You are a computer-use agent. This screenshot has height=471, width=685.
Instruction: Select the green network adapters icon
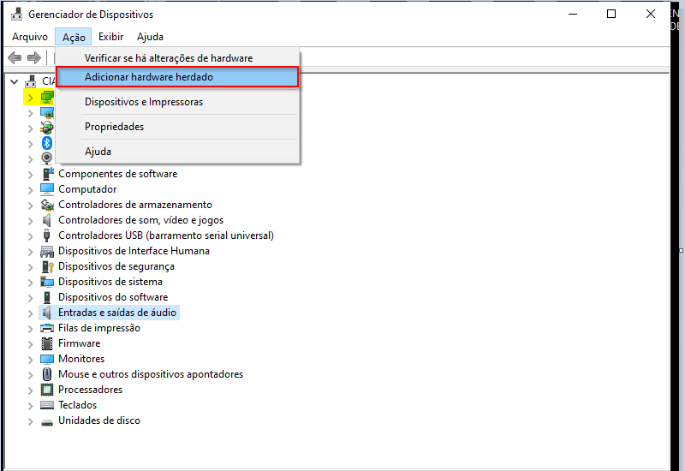coord(47,97)
